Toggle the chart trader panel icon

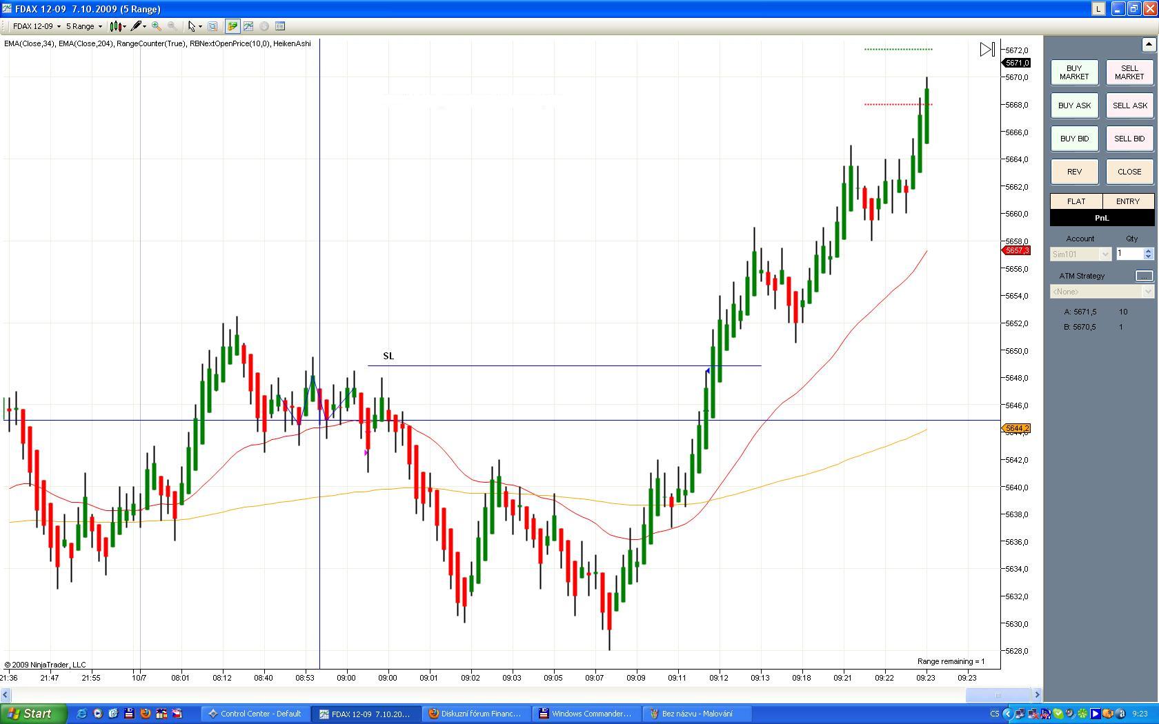(232, 26)
